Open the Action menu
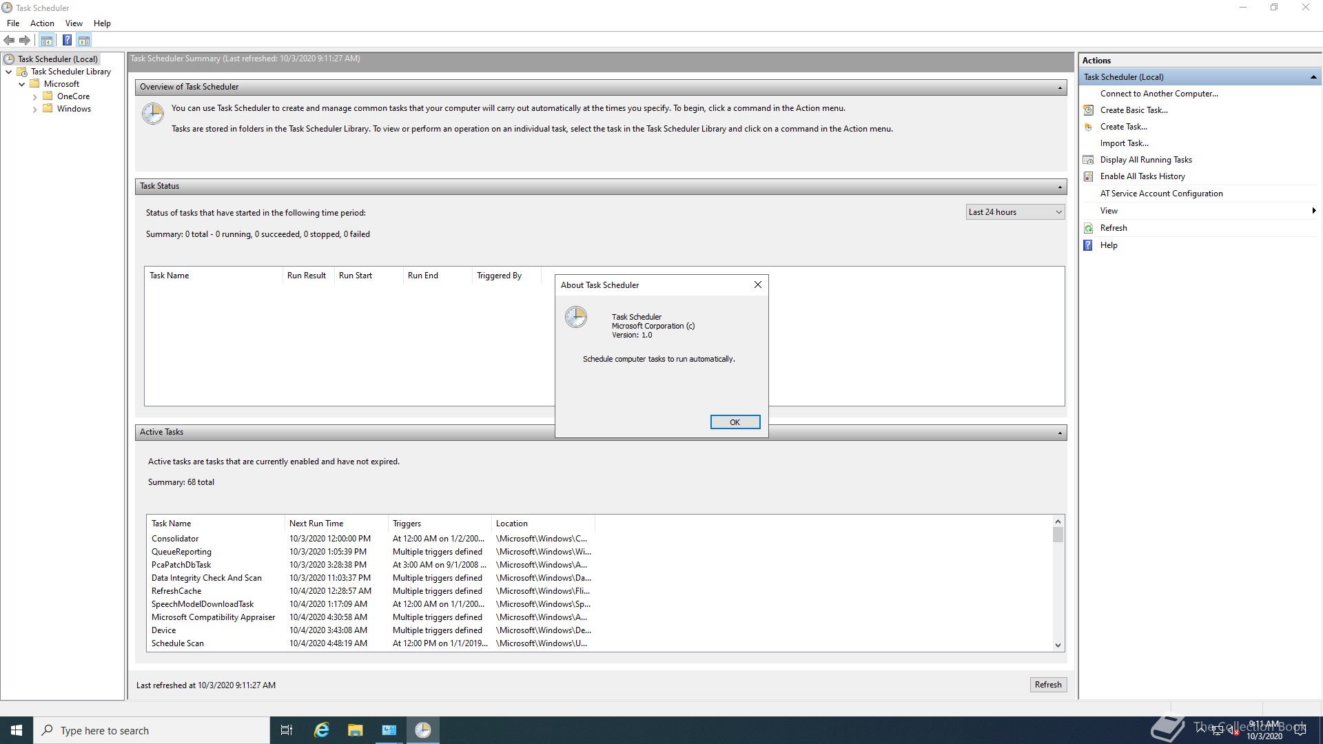This screenshot has height=744, width=1323. [x=42, y=23]
